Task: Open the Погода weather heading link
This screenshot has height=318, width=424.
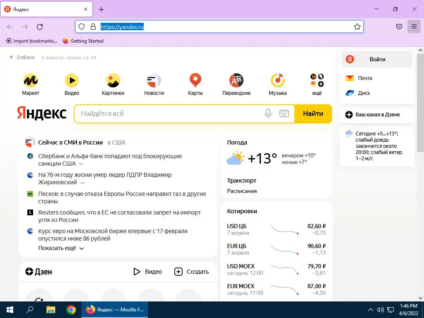Action: coord(237,142)
